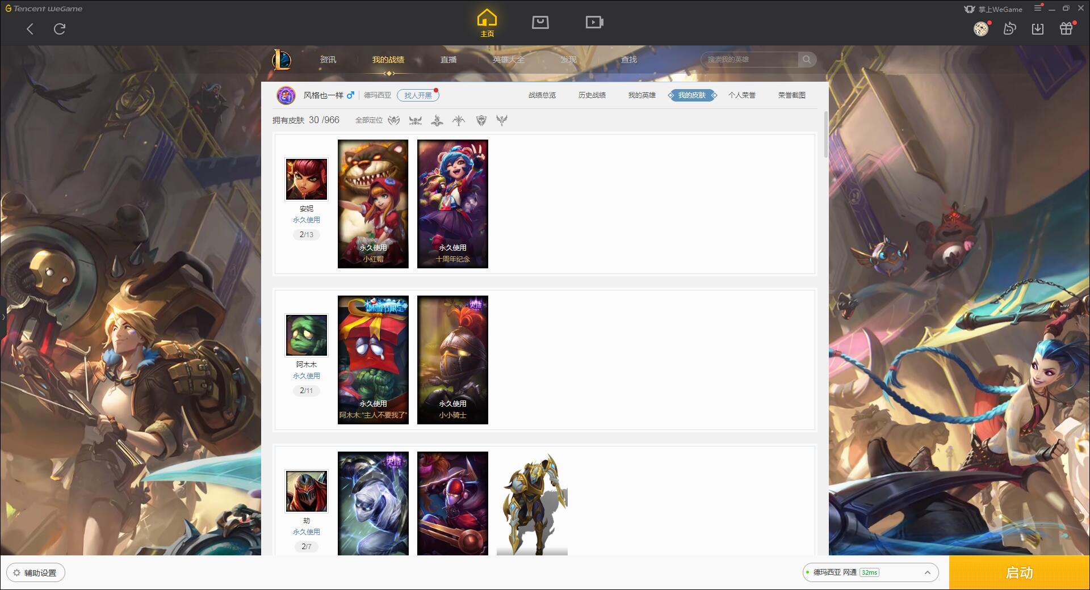Expand the left side panel arrow
1090x590 pixels.
[x=3, y=317]
